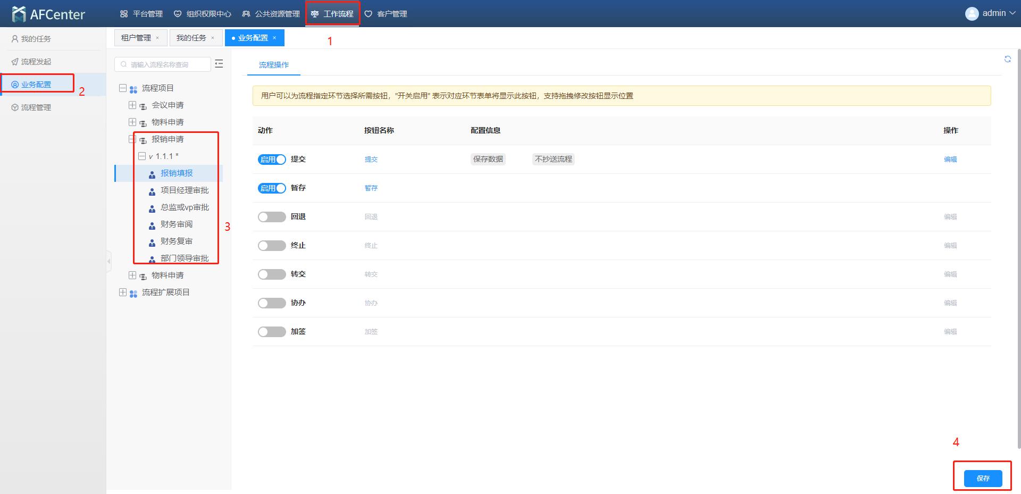The width and height of the screenshot is (1021, 494).
Task: Close the 业务配置 tab with its x
Action: (274, 38)
